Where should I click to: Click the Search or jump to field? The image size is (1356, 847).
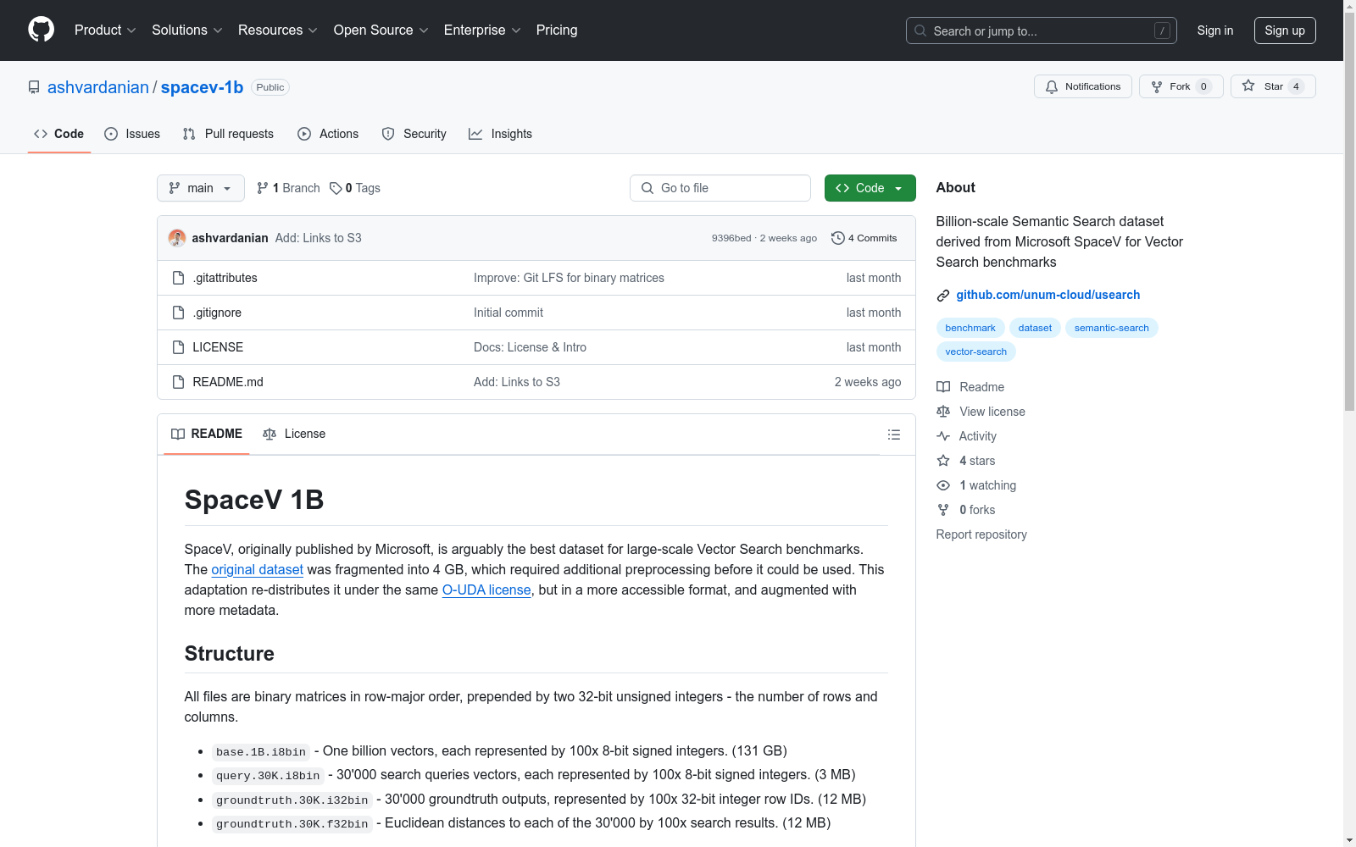[x=1042, y=30]
